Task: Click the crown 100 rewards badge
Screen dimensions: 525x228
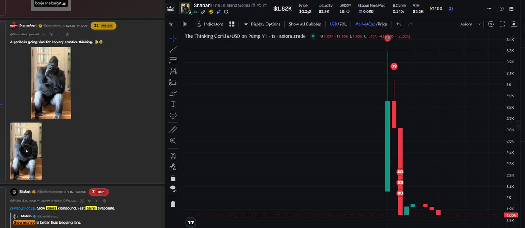Action: pos(436,8)
